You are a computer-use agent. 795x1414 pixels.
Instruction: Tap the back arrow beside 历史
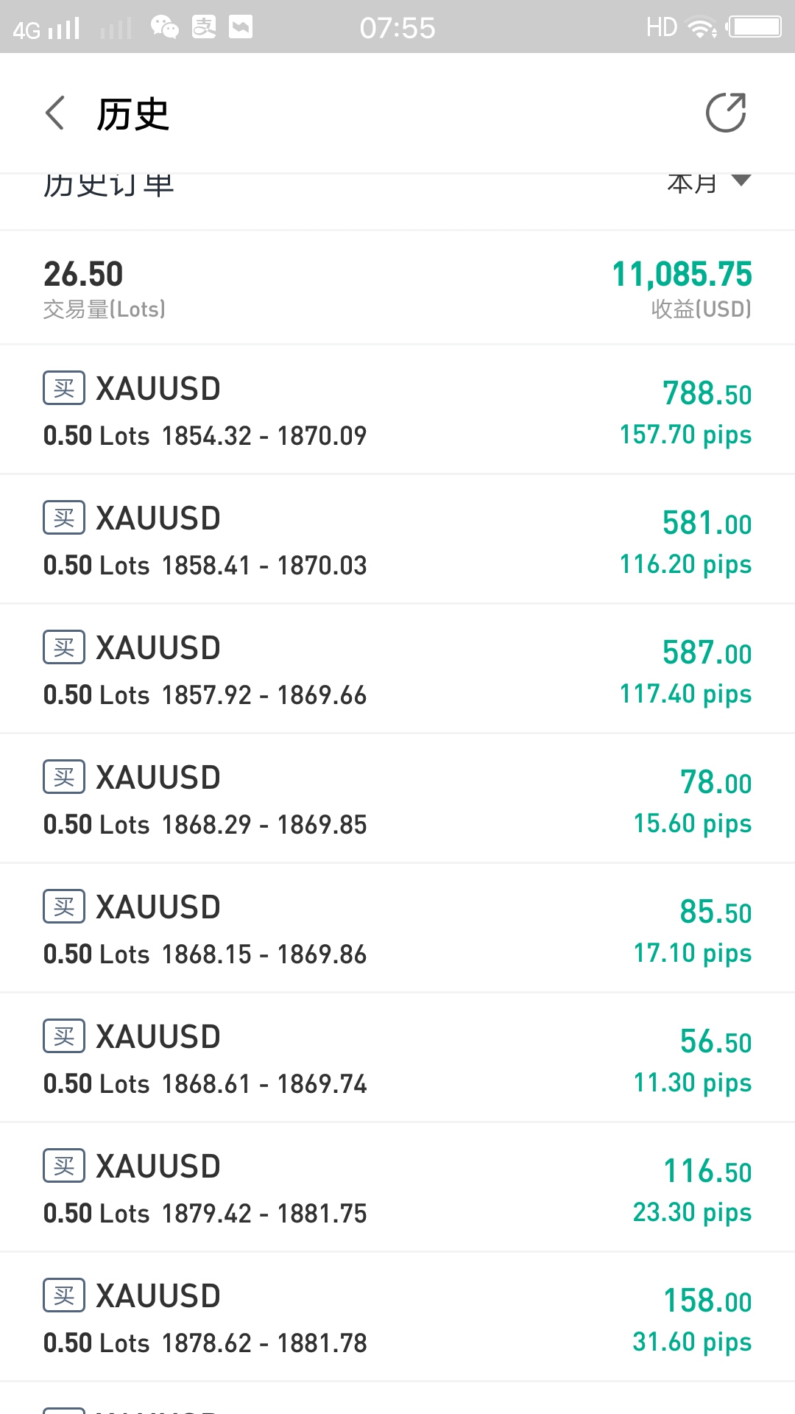click(55, 113)
